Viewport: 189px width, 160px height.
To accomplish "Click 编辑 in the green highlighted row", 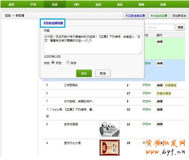I will tap(160, 42).
